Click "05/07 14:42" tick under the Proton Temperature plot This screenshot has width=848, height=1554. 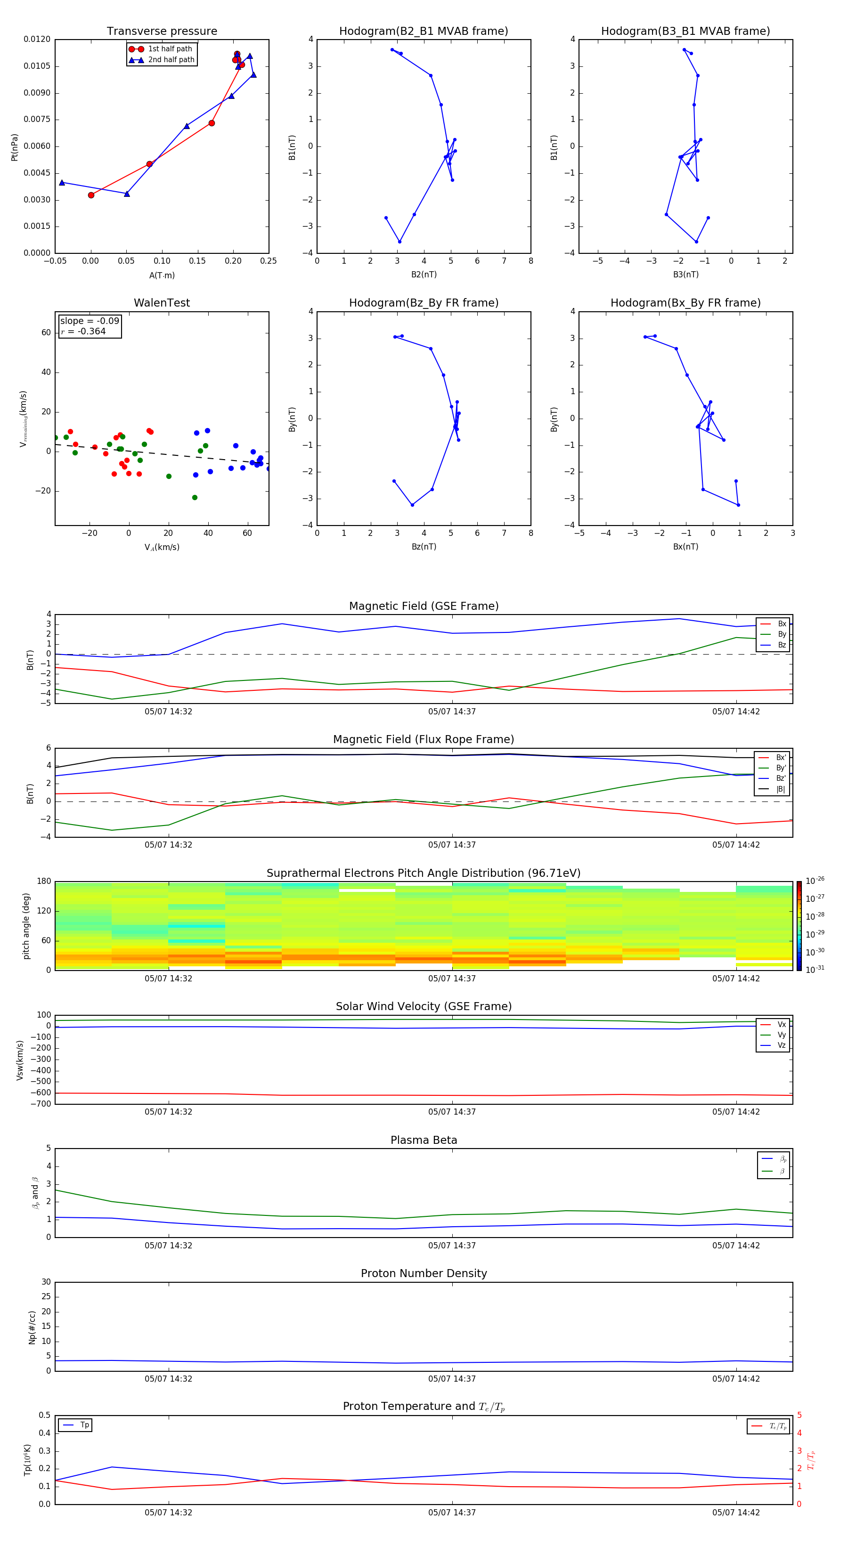pos(736,1513)
